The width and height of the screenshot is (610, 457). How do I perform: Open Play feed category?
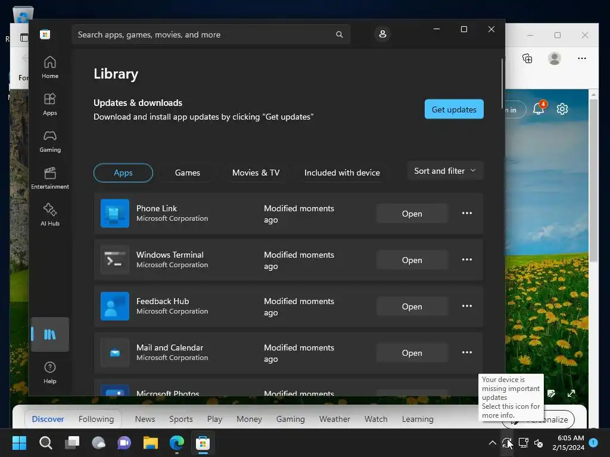click(214, 419)
